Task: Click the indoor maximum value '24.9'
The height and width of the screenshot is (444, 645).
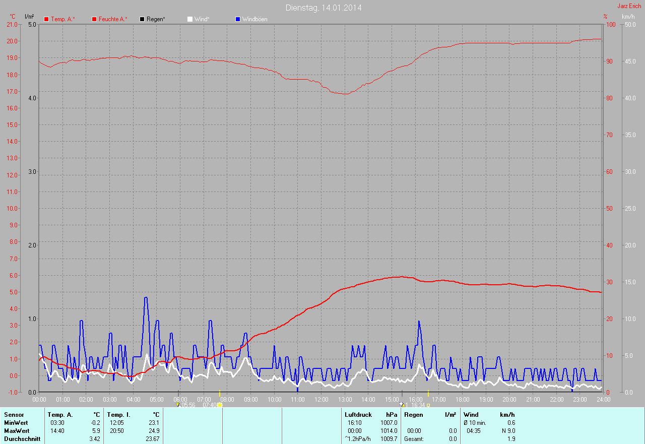Action: 154,430
